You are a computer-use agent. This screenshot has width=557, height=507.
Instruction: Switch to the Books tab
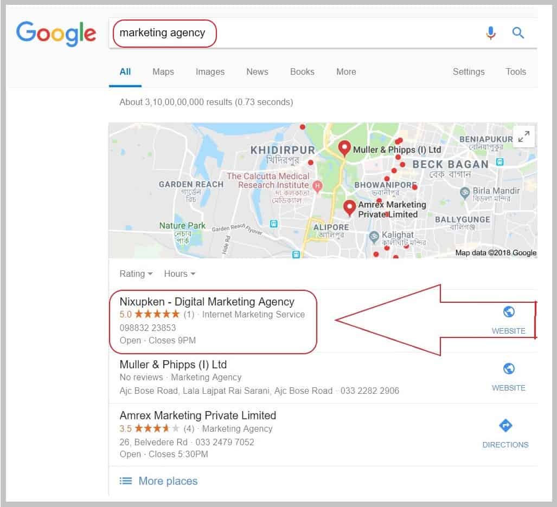point(302,71)
